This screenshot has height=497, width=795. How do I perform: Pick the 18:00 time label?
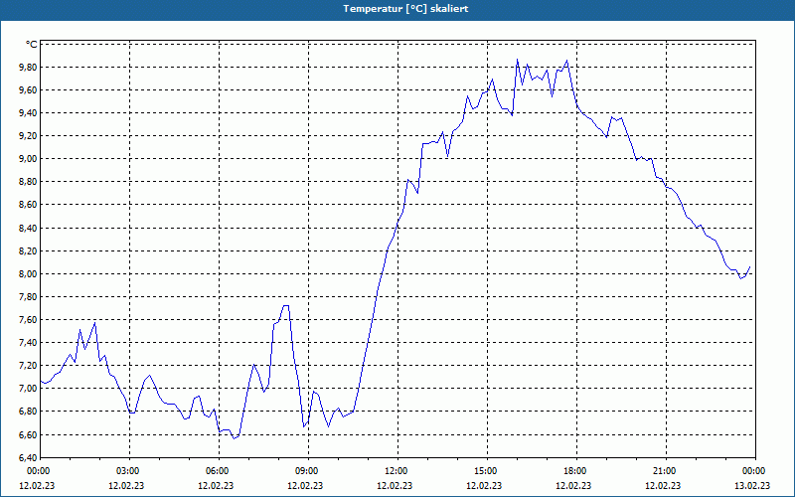pyautogui.click(x=576, y=471)
